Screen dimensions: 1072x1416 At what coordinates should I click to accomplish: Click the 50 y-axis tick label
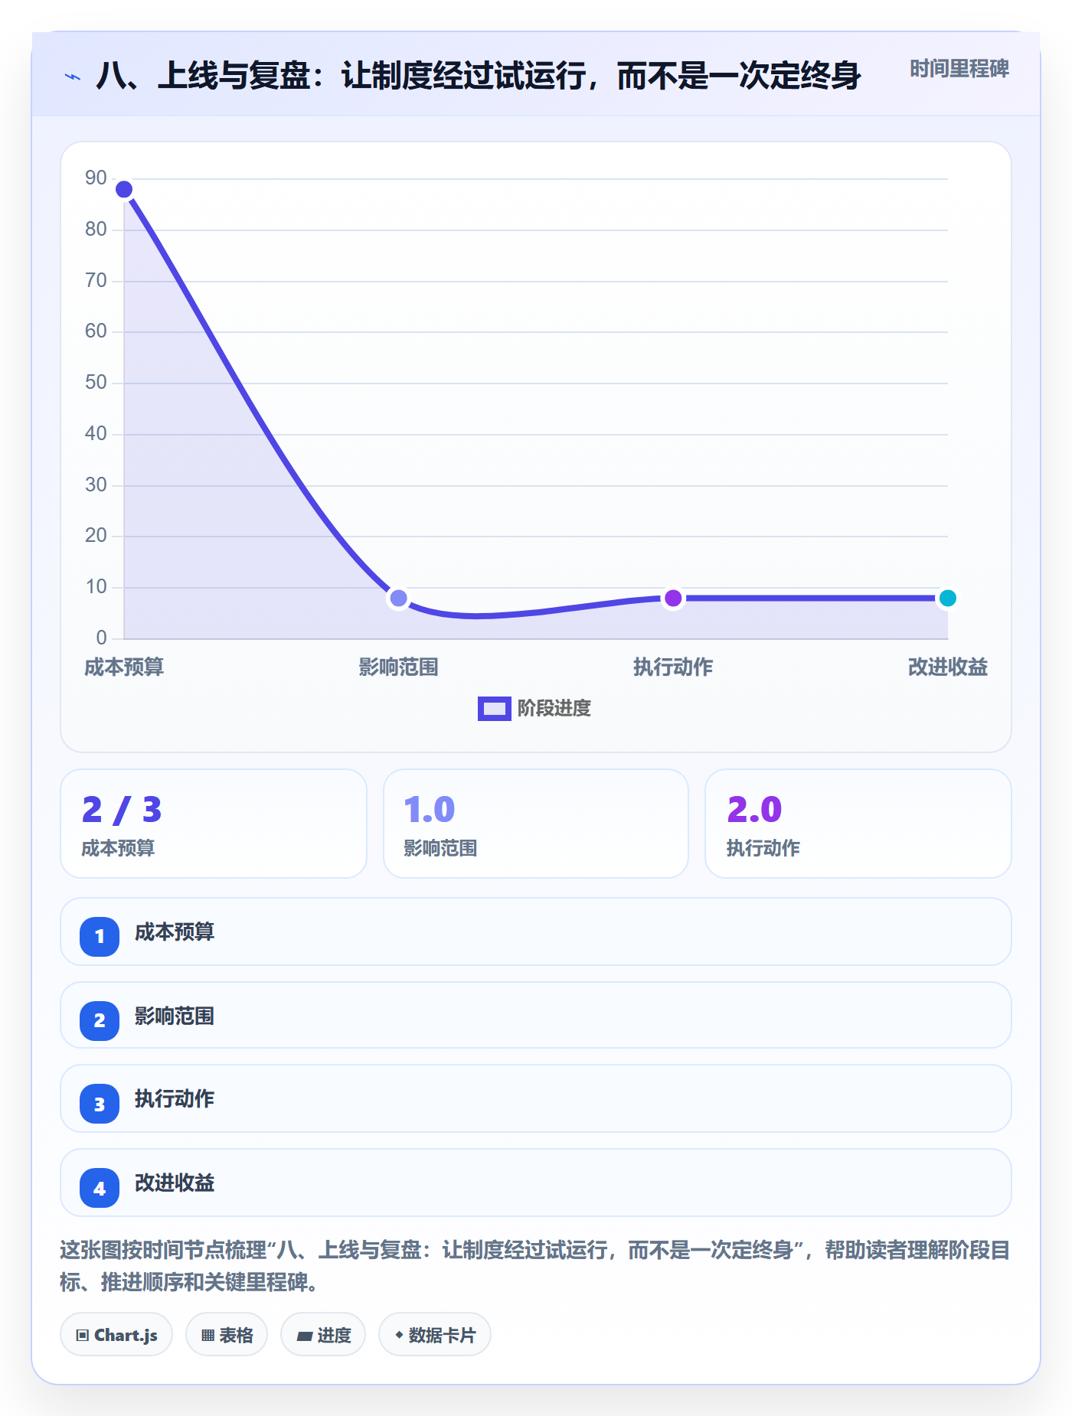click(x=96, y=383)
